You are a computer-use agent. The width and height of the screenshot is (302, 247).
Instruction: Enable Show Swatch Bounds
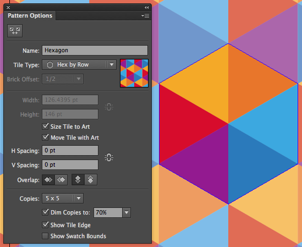point(45,236)
